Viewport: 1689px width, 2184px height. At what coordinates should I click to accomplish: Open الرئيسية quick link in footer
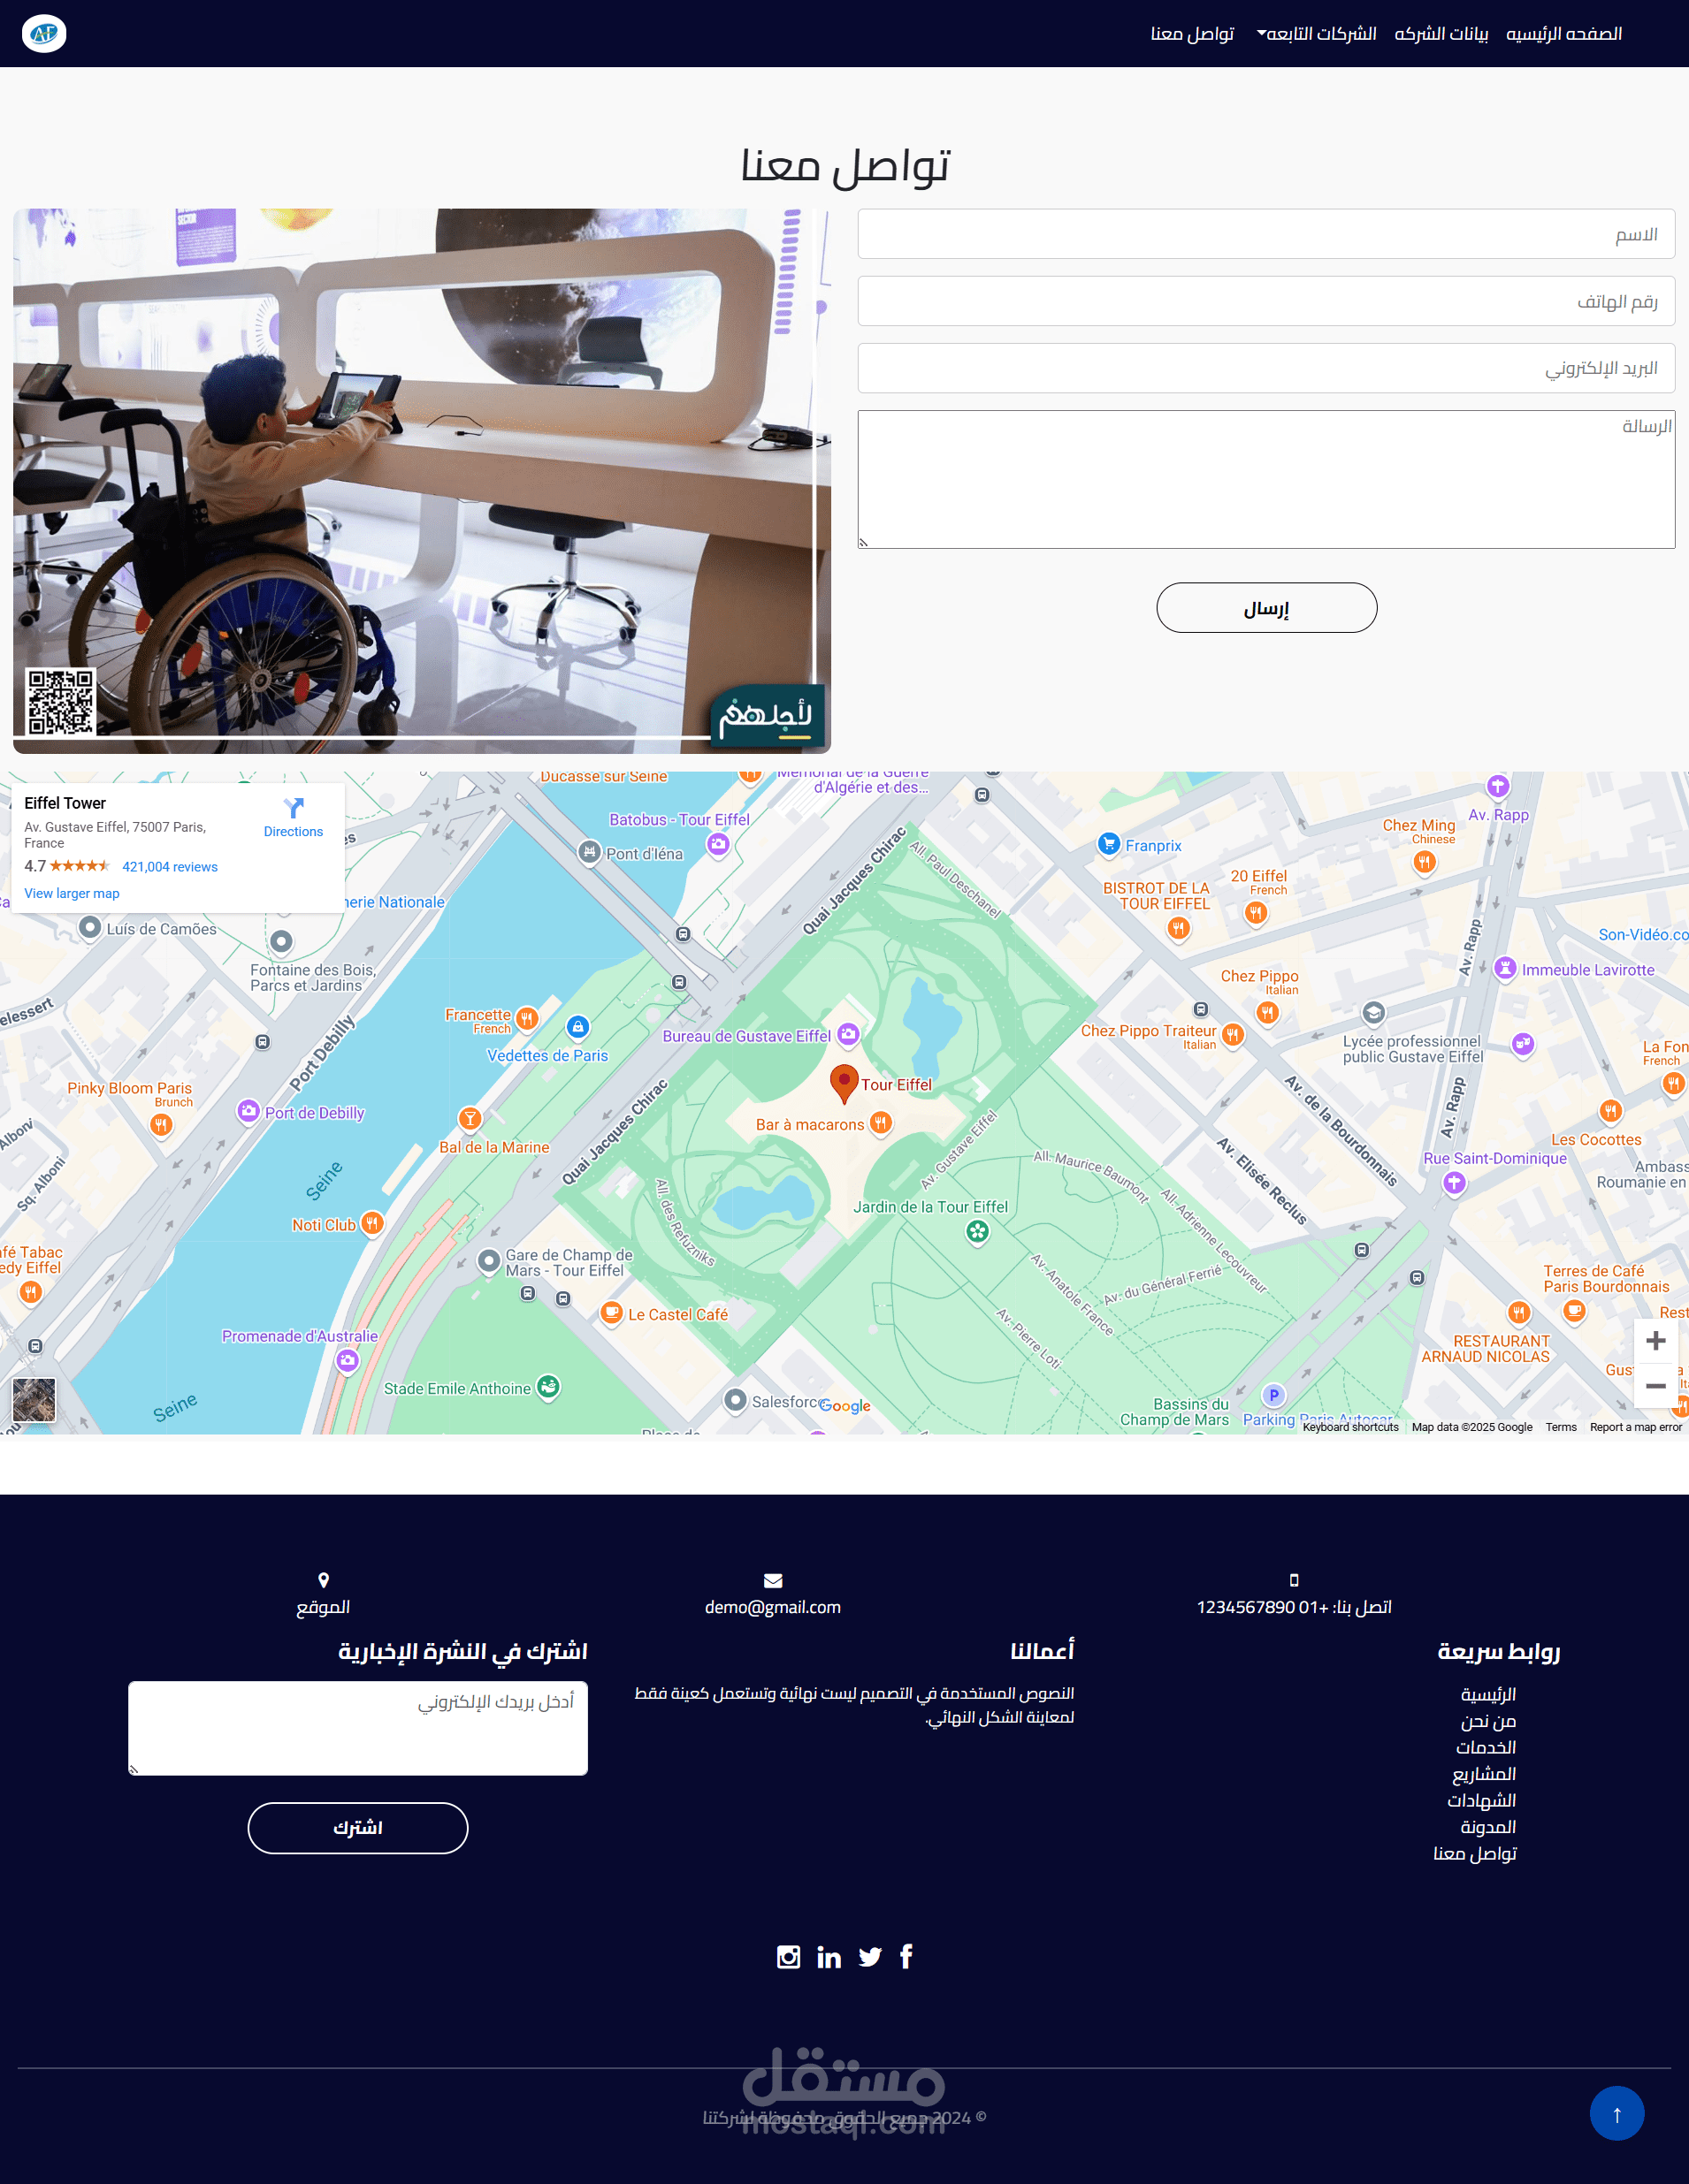tap(1488, 1694)
